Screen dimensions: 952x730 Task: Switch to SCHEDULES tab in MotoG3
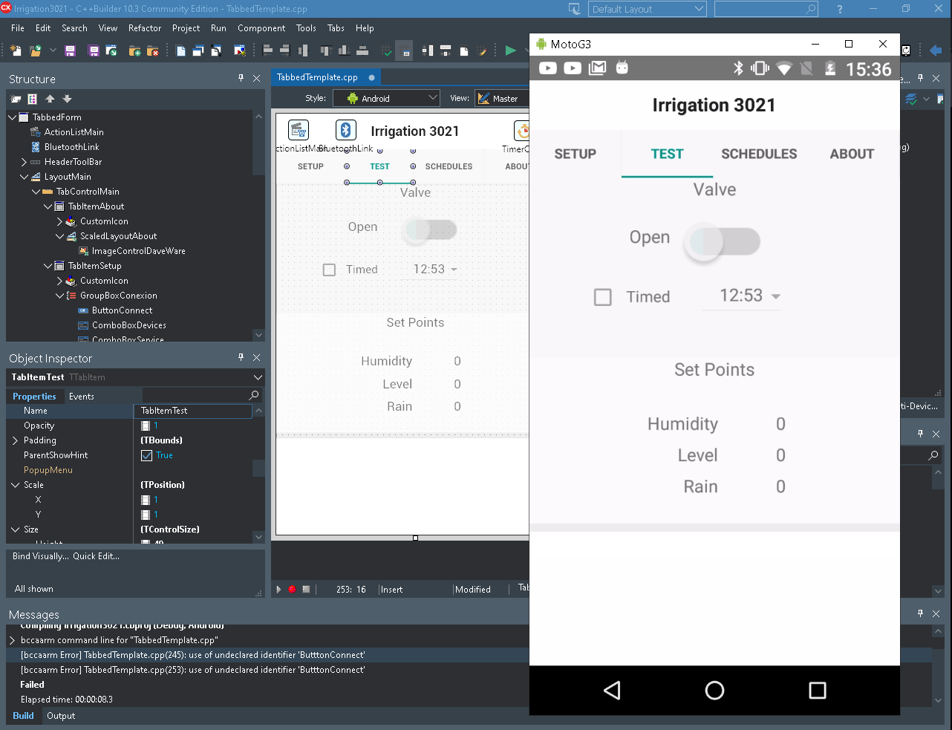tap(759, 154)
